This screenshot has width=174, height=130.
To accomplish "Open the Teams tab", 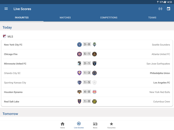I will pyautogui.click(x=152, y=18).
